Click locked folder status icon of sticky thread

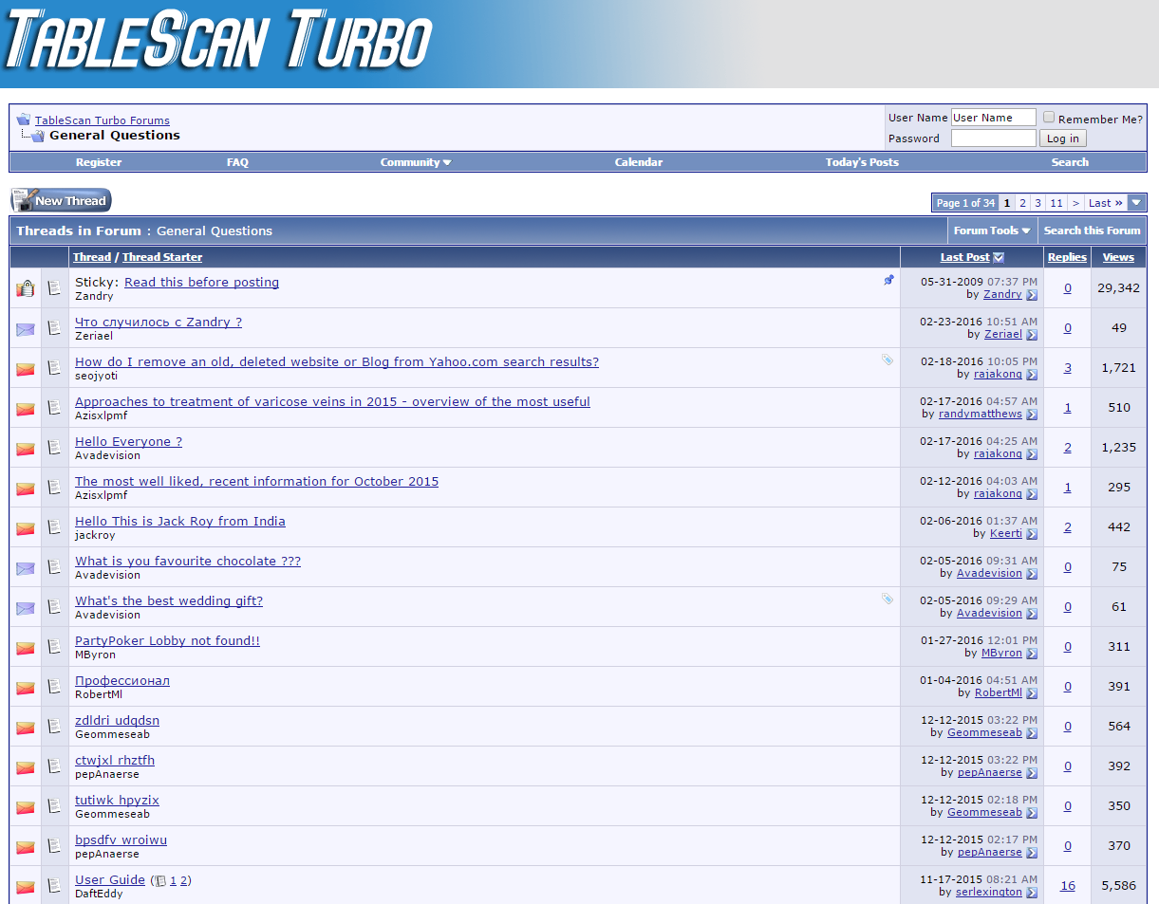(x=26, y=288)
